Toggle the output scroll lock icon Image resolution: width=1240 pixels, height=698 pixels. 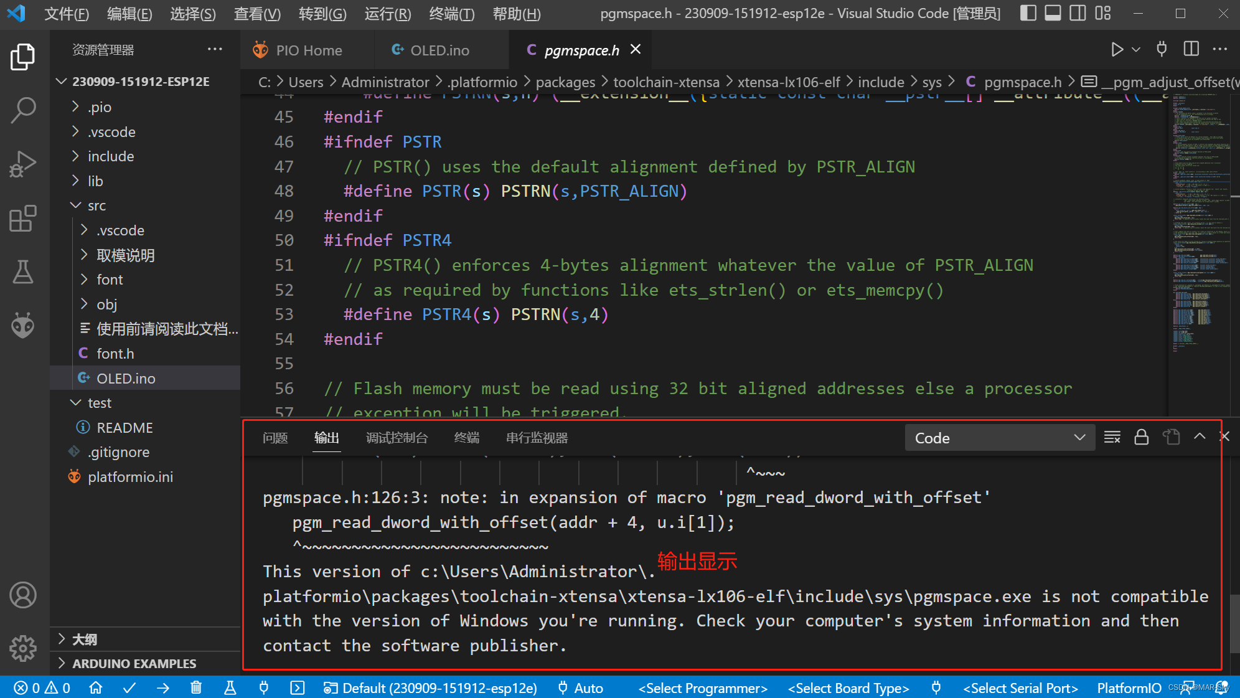tap(1141, 437)
